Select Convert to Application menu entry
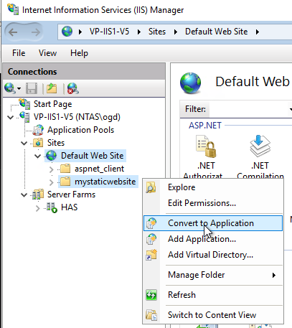Image resolution: width=292 pixels, height=328 pixels. (x=213, y=223)
